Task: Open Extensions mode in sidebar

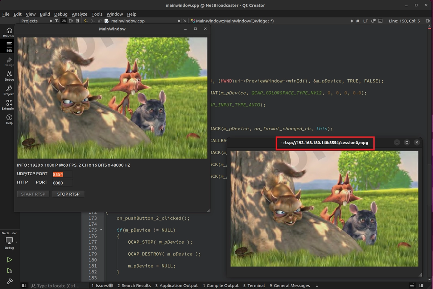Action: pos(9,105)
